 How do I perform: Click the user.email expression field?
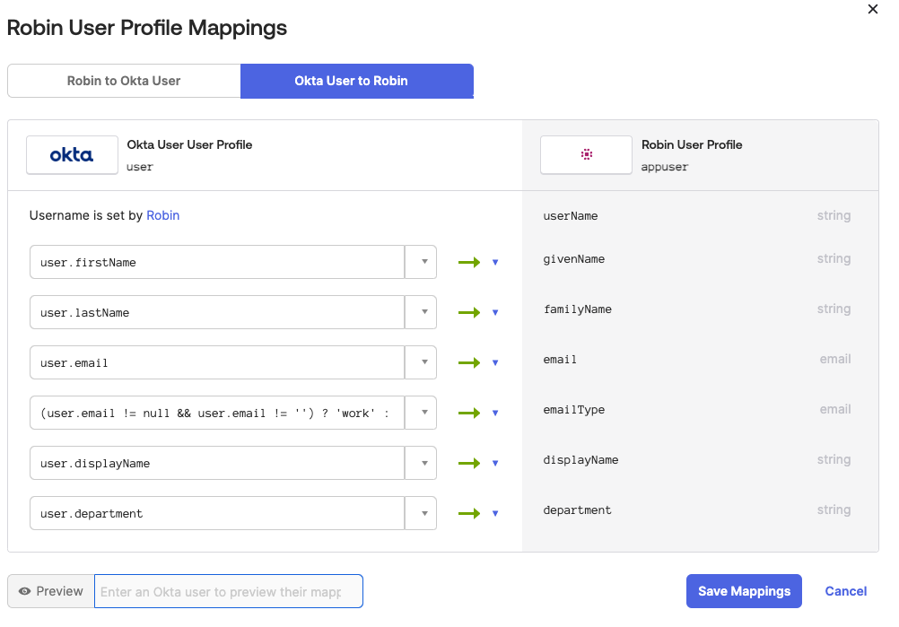(217, 362)
